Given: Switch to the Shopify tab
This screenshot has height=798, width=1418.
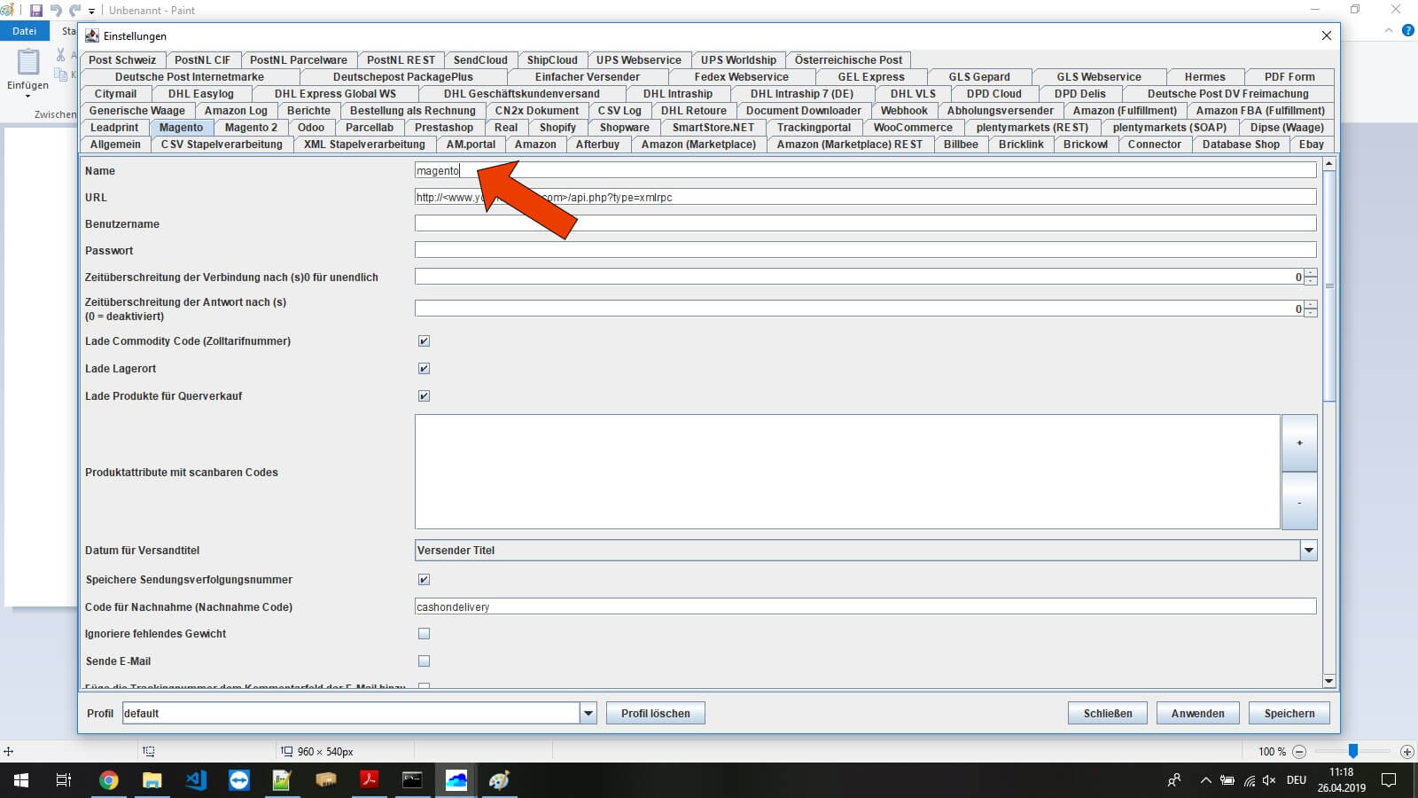Looking at the screenshot, I should [557, 128].
